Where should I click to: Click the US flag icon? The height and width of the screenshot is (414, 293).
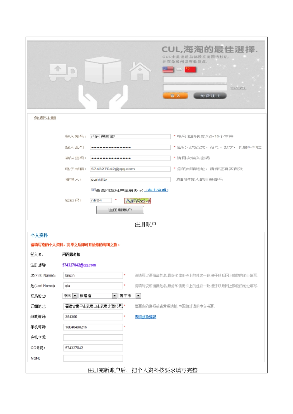(168, 70)
